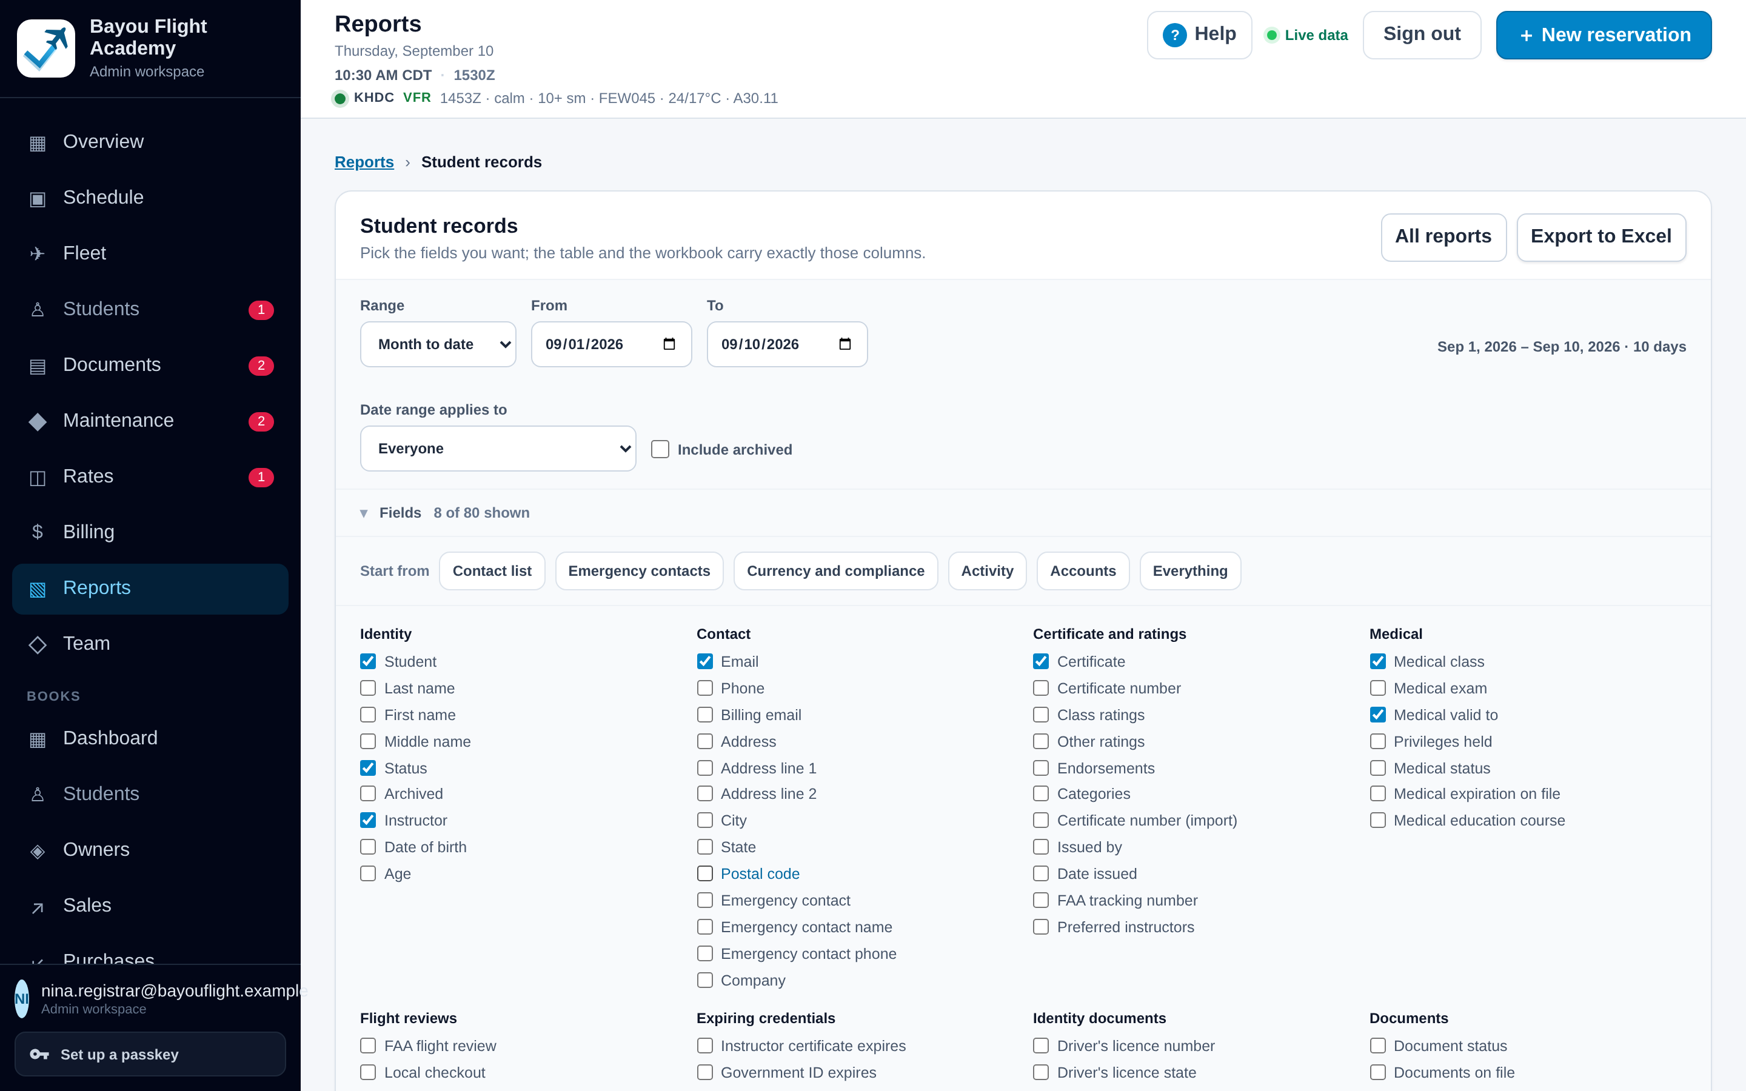Check the Postal code field

tap(705, 874)
